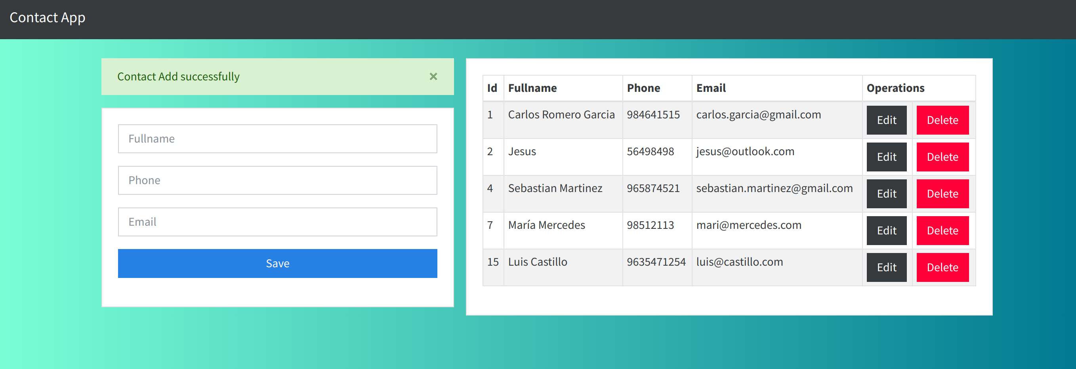
Task: Edit Sebastian Martinez's contact
Action: [886, 194]
